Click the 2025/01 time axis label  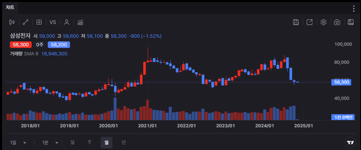(304, 126)
